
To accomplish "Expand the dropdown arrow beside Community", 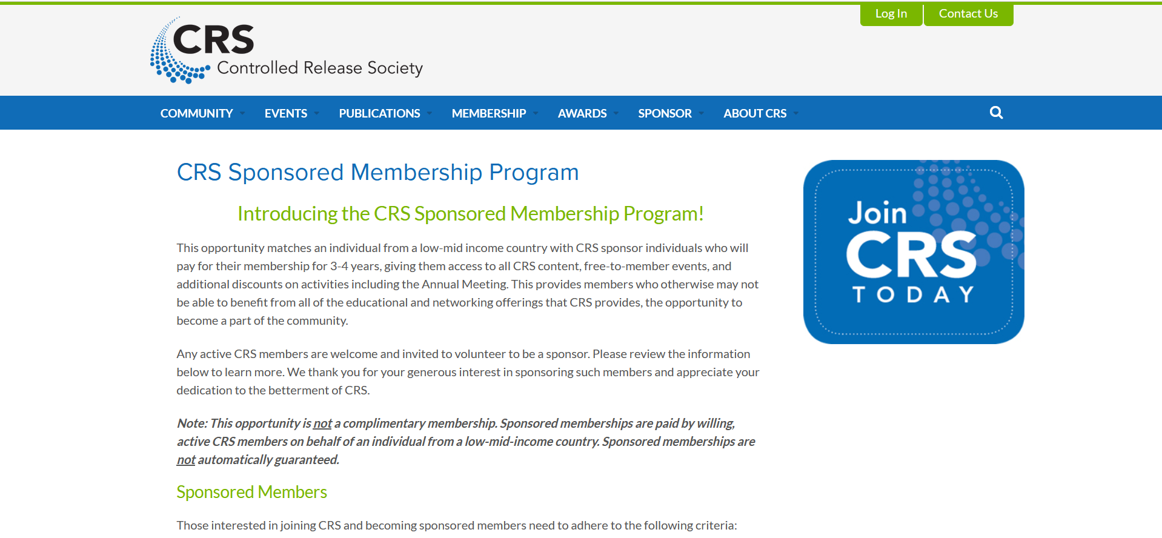I will click(242, 113).
